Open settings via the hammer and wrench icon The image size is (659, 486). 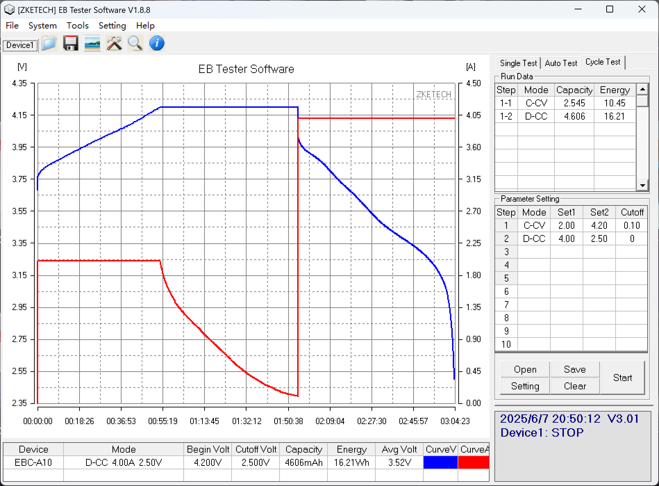[x=114, y=44]
